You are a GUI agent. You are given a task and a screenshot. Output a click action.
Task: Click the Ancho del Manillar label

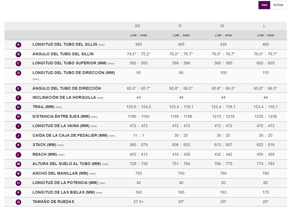(x=60, y=174)
